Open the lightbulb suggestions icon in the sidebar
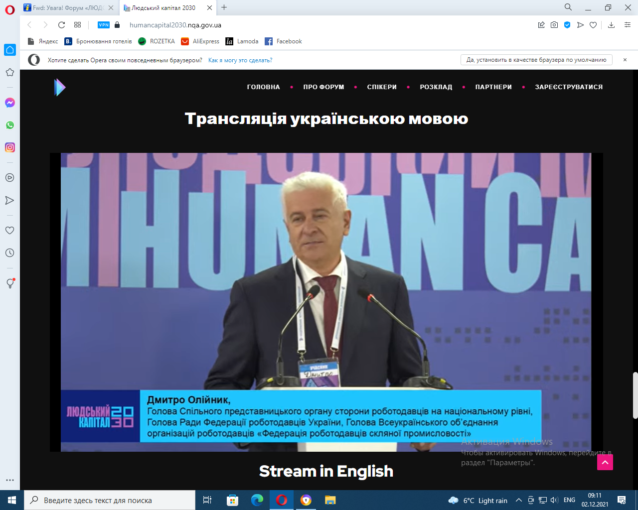Image resolution: width=638 pixels, height=510 pixels. [x=10, y=283]
